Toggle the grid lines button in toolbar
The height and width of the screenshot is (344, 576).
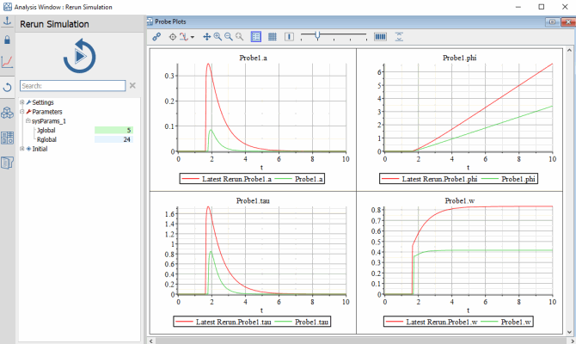pyautogui.click(x=272, y=37)
